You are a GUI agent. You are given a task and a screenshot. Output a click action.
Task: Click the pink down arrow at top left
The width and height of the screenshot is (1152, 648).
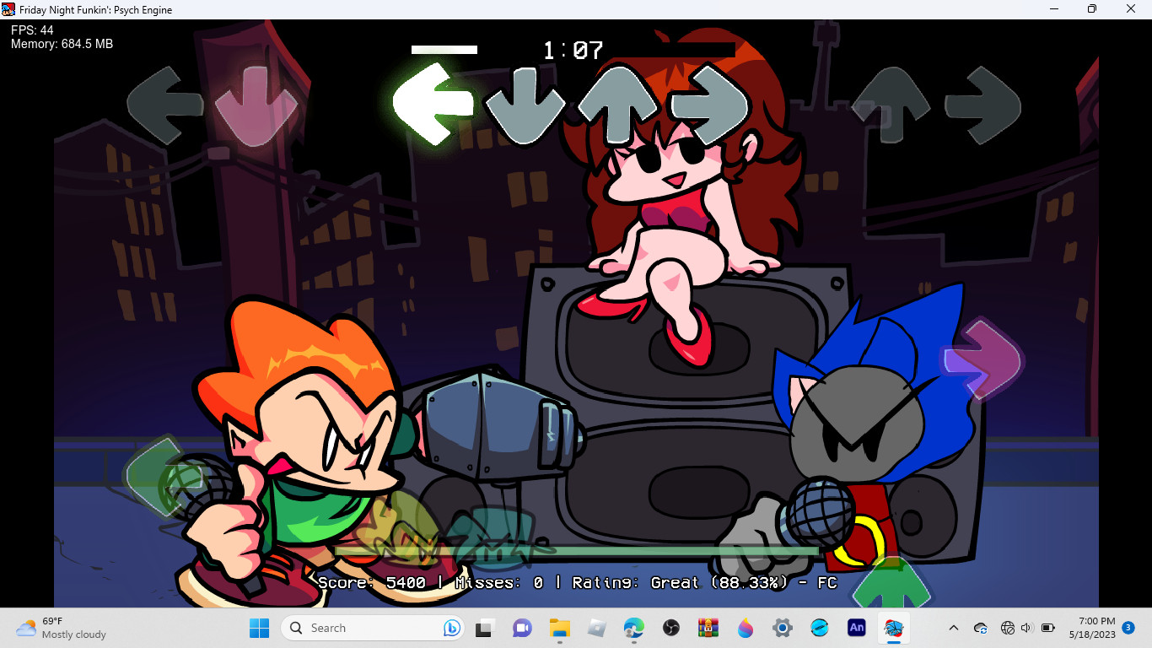pyautogui.click(x=256, y=106)
